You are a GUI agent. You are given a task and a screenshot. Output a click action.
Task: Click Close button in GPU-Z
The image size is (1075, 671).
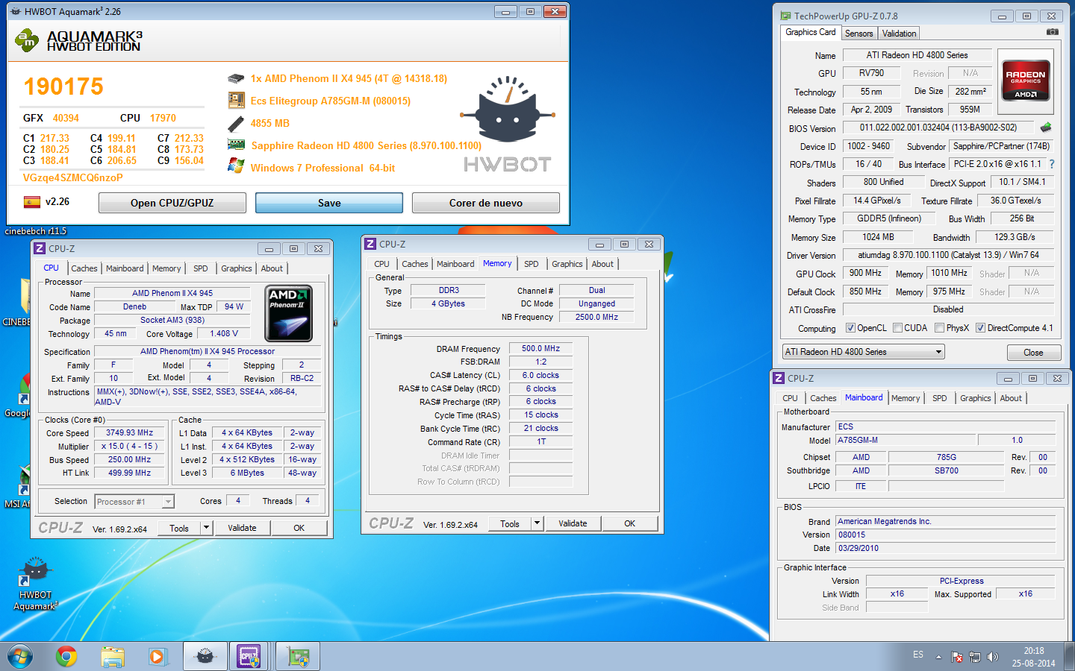[x=1034, y=352]
